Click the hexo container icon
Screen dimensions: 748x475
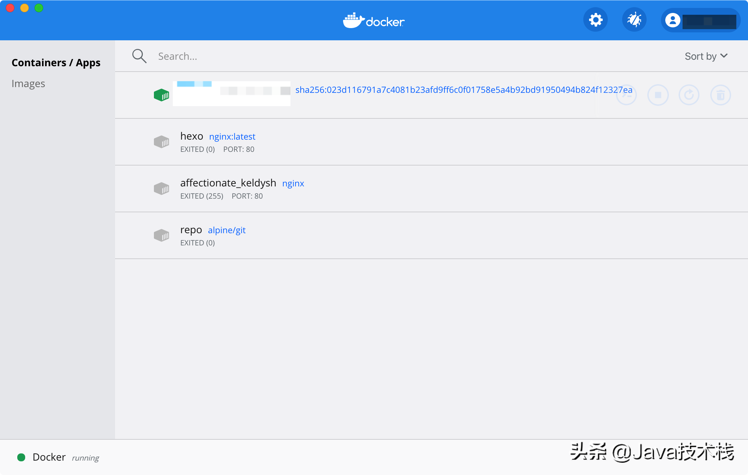coord(161,142)
